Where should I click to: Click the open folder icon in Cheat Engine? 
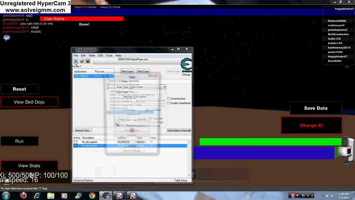click(x=82, y=61)
